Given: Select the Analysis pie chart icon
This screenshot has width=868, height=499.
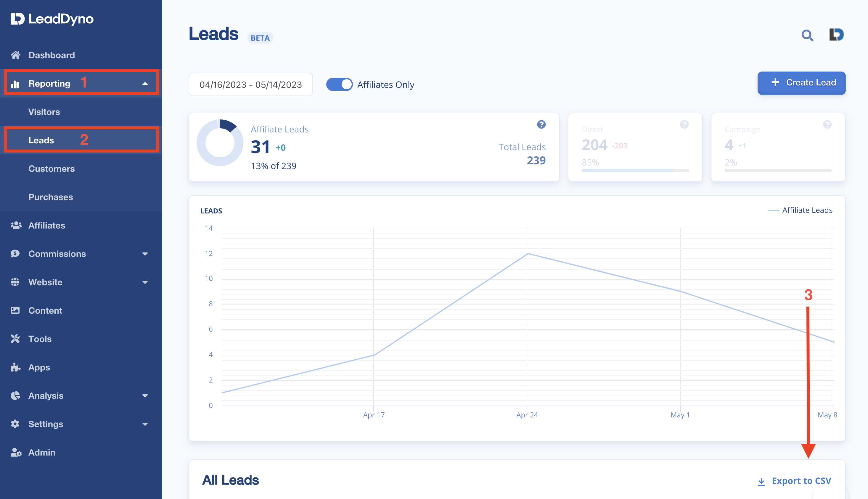Looking at the screenshot, I should [x=16, y=396].
